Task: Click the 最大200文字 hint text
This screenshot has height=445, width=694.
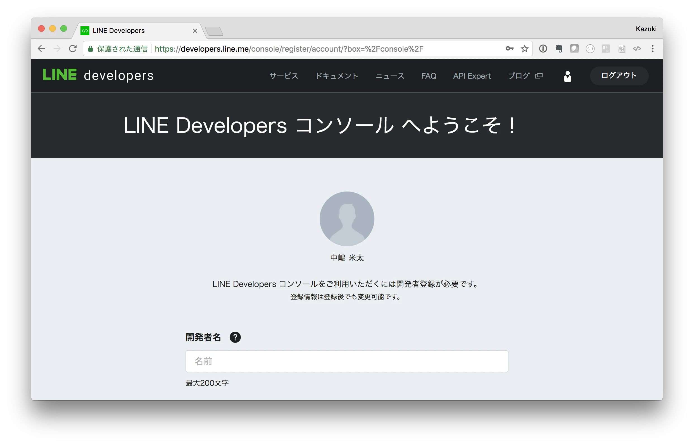Action: click(x=207, y=383)
